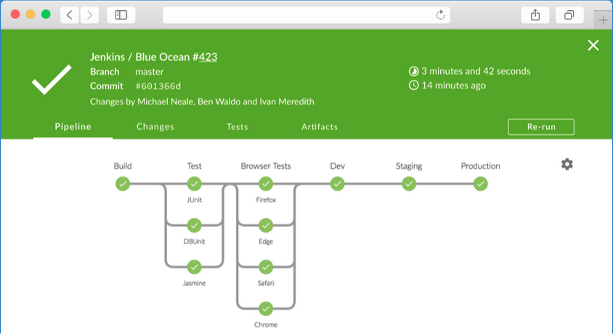Click the Jasmine label text
The width and height of the screenshot is (613, 335).
tap(195, 283)
